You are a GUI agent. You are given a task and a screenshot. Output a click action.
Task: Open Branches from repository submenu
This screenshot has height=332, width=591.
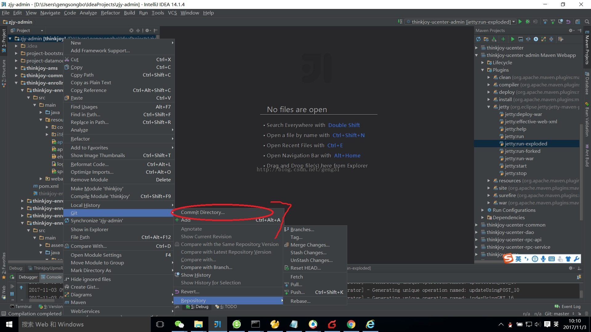(x=302, y=229)
